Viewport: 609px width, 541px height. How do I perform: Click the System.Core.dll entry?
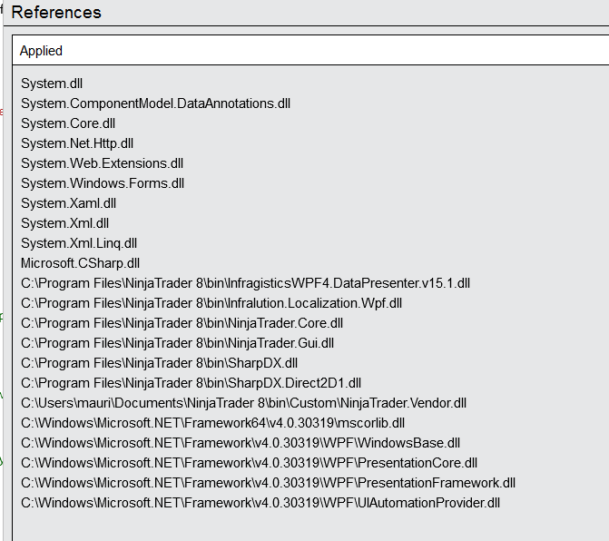point(68,123)
